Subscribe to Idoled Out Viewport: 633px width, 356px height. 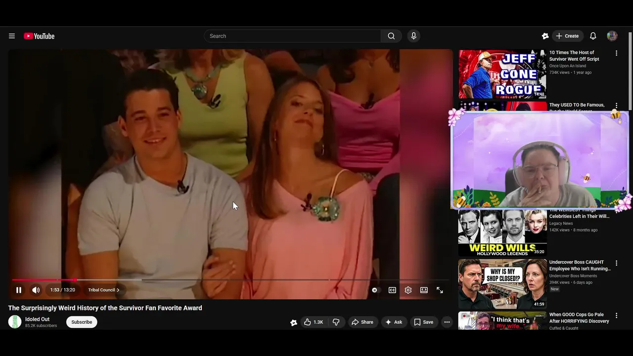(x=82, y=322)
